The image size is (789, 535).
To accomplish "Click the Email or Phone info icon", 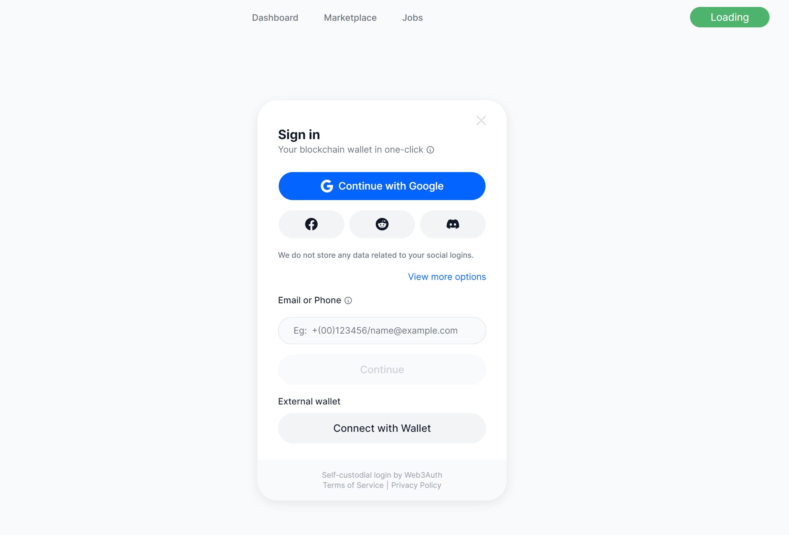I will pos(348,300).
